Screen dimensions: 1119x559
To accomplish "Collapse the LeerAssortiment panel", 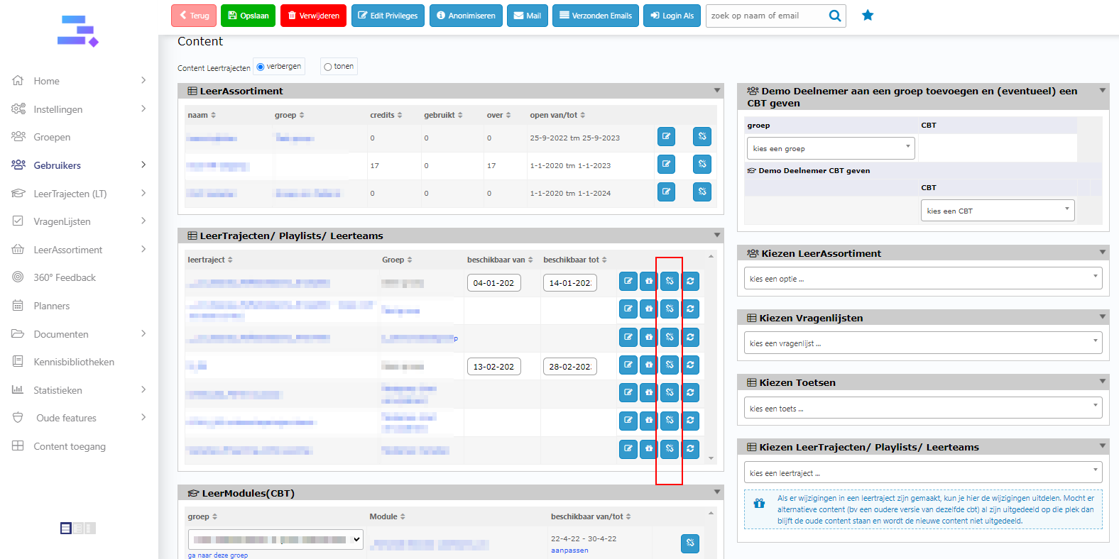I will pos(716,91).
